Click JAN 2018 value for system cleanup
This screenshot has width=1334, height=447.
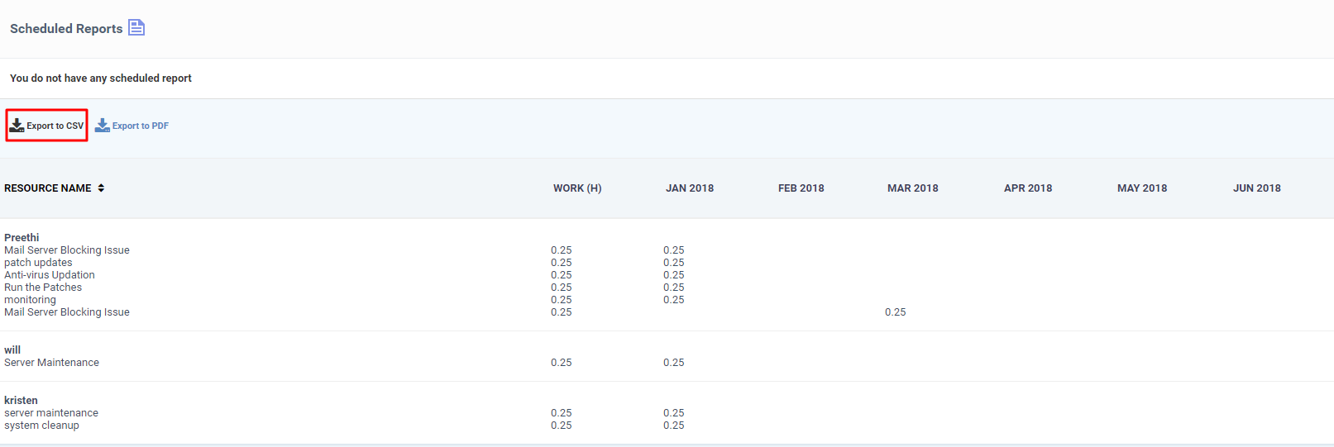click(x=674, y=425)
